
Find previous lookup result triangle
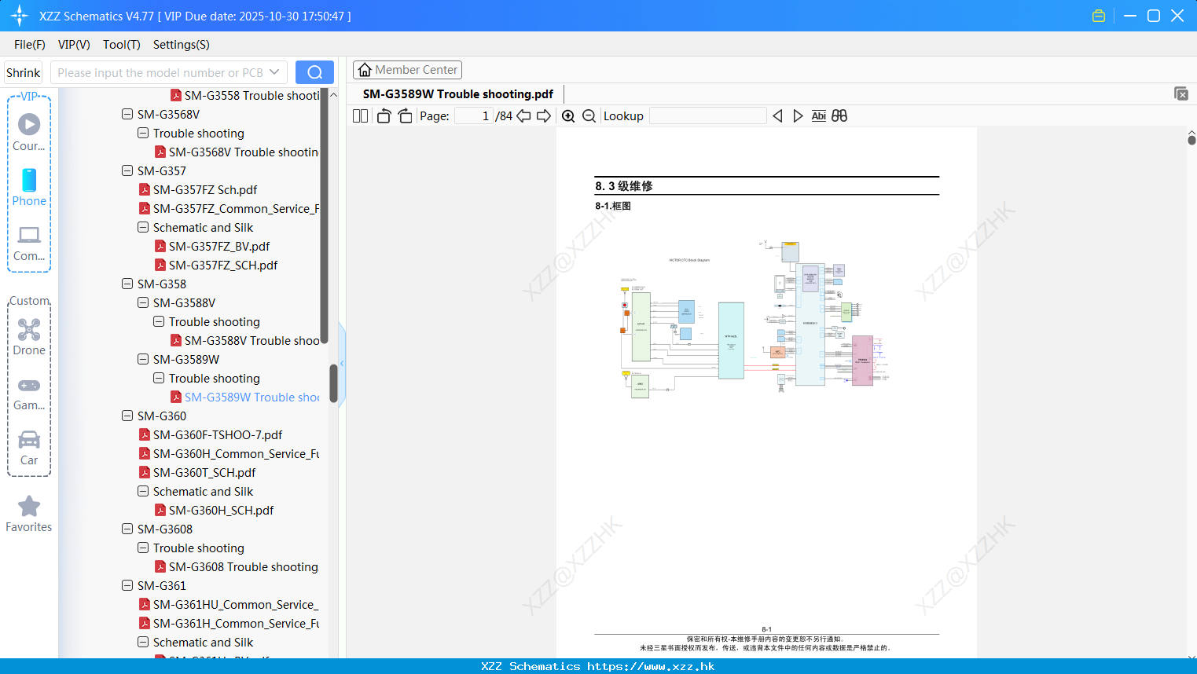(777, 116)
